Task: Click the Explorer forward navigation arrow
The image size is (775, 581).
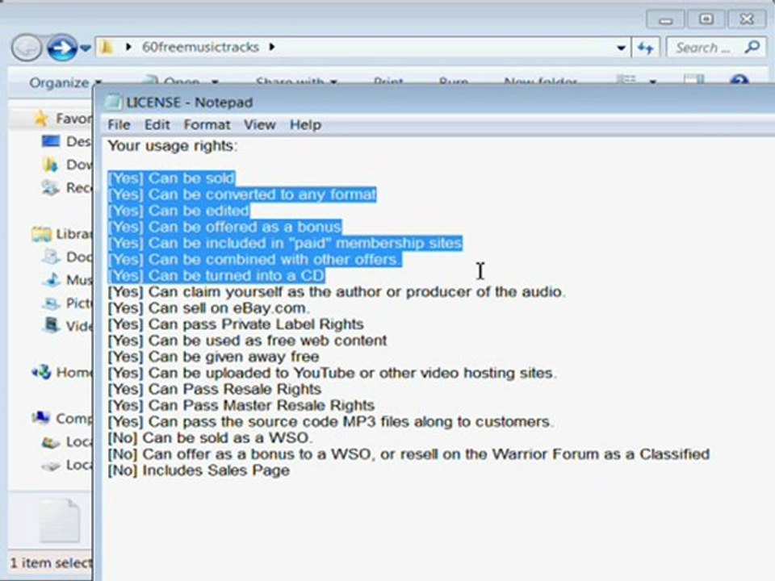Action: 62,48
